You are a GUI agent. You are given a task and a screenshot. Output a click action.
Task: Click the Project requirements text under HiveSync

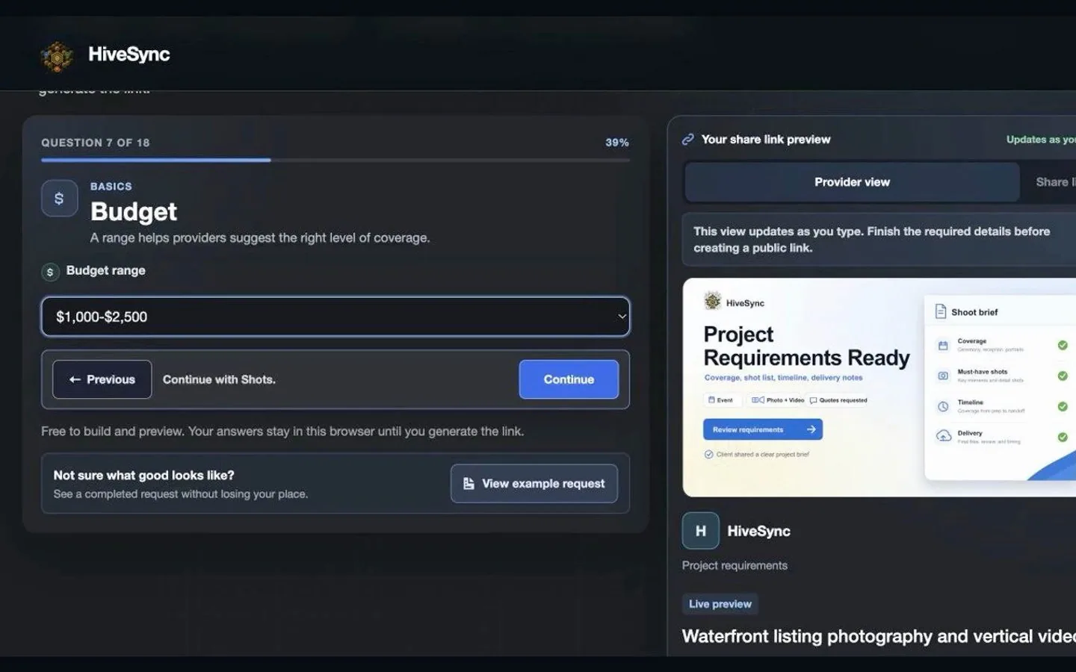[x=735, y=565]
